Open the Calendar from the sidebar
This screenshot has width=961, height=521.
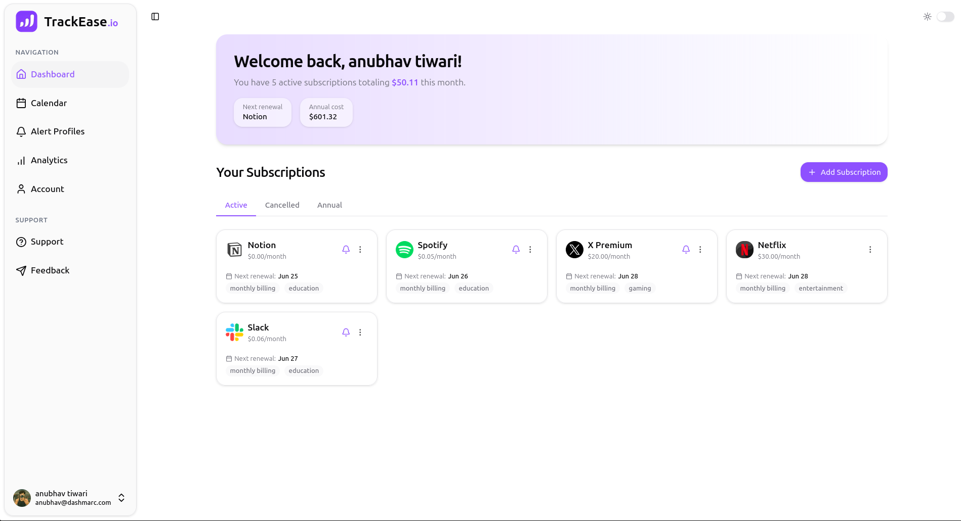point(49,103)
